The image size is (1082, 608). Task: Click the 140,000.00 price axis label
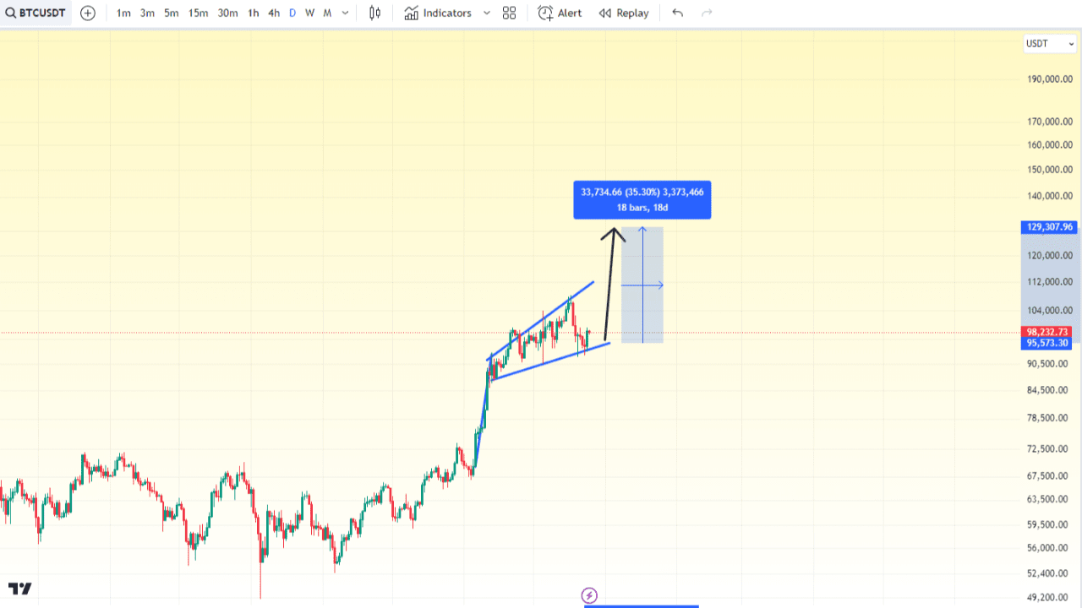tap(1049, 196)
